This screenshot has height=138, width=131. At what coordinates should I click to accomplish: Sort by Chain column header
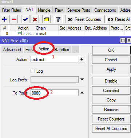click(47, 28)
